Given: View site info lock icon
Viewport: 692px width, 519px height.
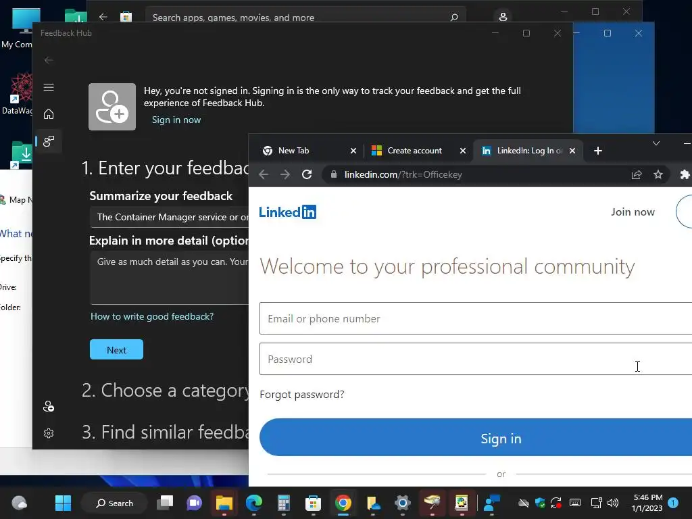Looking at the screenshot, I should click(x=334, y=174).
